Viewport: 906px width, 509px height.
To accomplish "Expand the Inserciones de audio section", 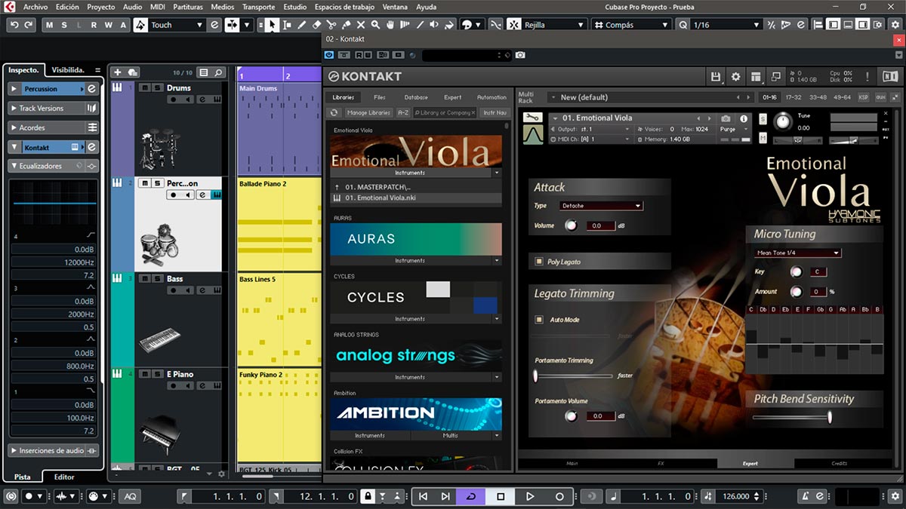I will (x=54, y=451).
